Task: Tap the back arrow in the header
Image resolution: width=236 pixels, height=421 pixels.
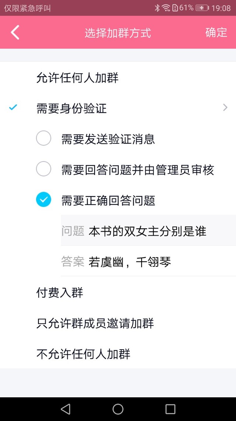Action: pyautogui.click(x=15, y=32)
